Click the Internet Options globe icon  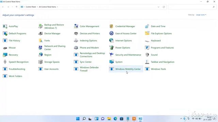click(111, 41)
